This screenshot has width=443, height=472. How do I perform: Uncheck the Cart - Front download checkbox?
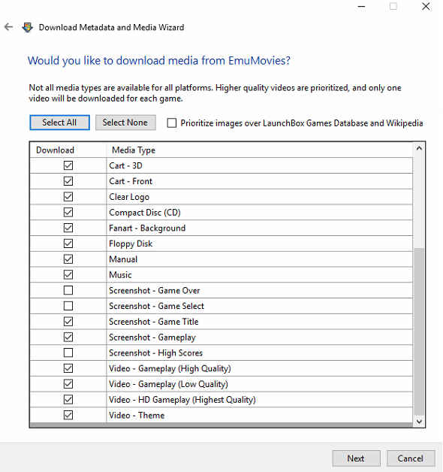[x=68, y=181]
